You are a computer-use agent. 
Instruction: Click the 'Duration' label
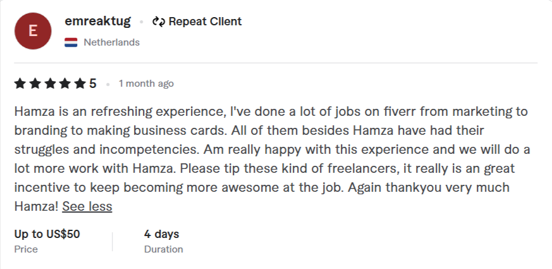click(163, 249)
